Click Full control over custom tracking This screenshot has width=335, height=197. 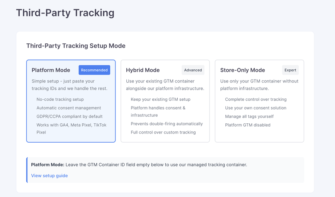click(x=163, y=132)
